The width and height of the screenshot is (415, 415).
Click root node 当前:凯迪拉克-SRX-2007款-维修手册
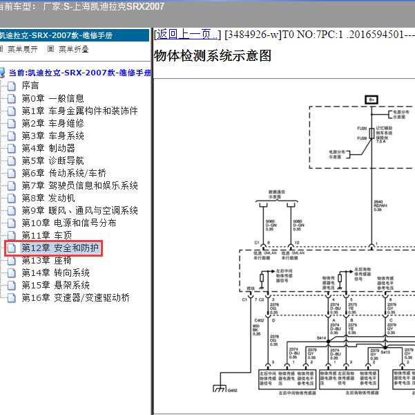click(x=79, y=73)
